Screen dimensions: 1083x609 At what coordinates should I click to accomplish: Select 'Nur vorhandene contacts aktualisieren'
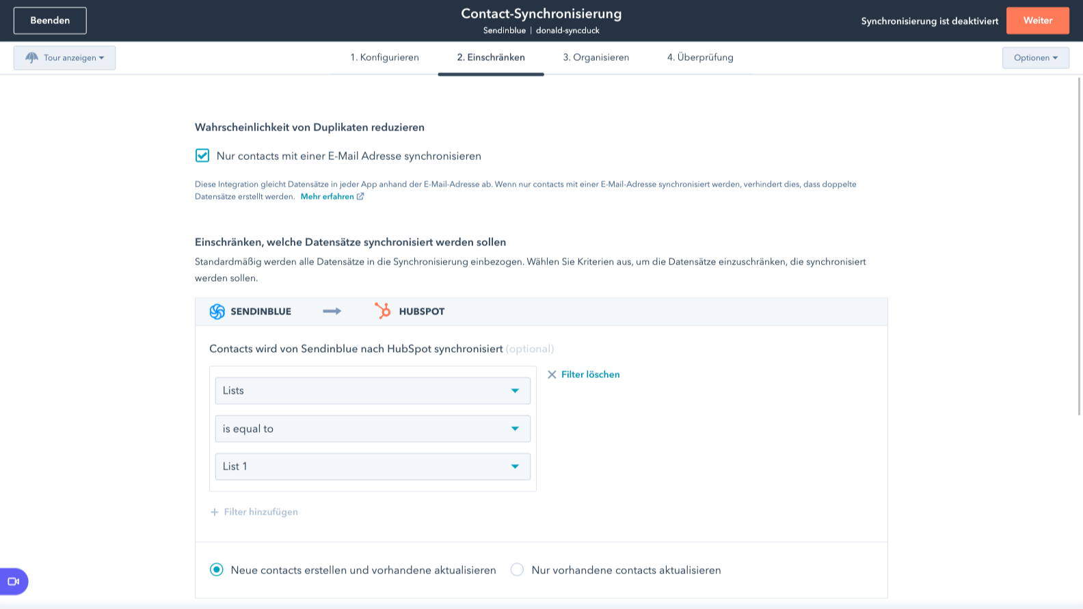tap(516, 569)
